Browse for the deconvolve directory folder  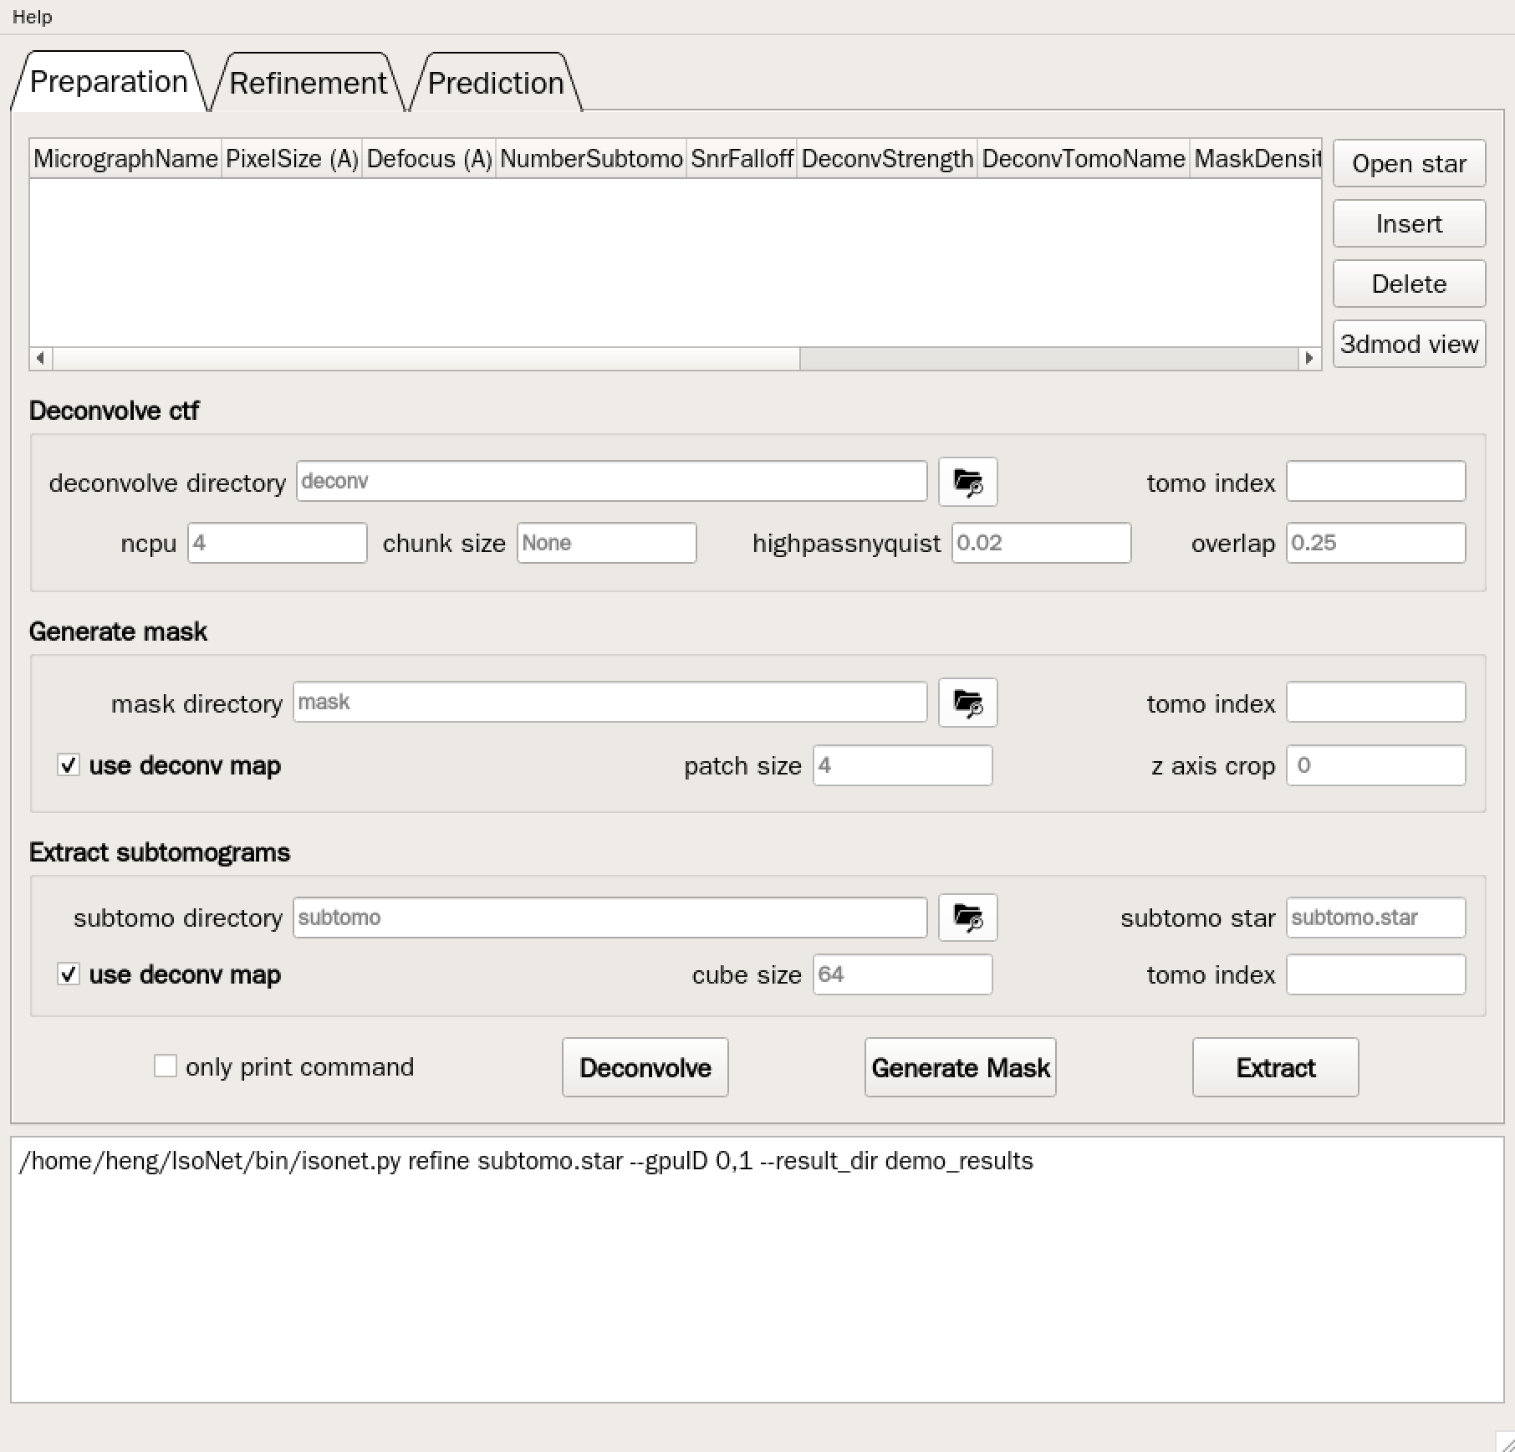click(967, 482)
